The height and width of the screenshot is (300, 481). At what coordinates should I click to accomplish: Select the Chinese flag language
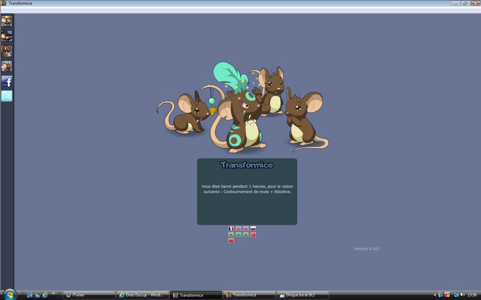click(231, 241)
